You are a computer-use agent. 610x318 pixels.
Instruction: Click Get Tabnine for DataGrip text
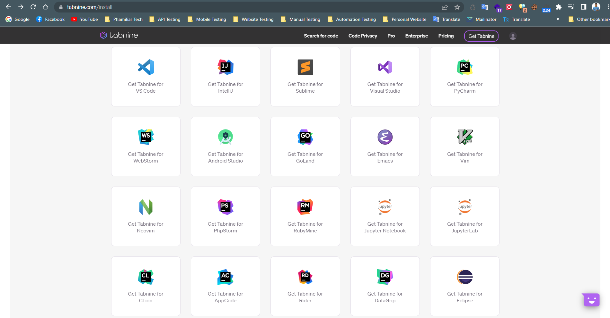click(x=385, y=297)
